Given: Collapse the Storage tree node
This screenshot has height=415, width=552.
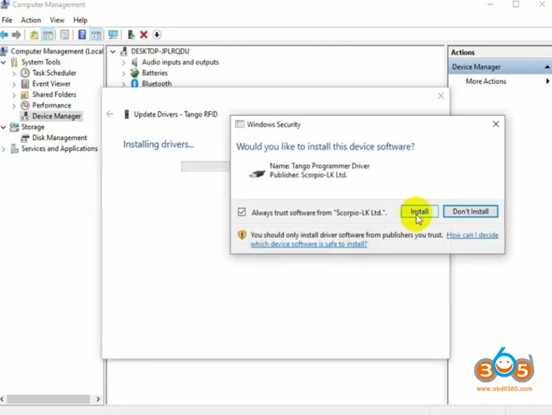Looking at the screenshot, I should pos(4,127).
